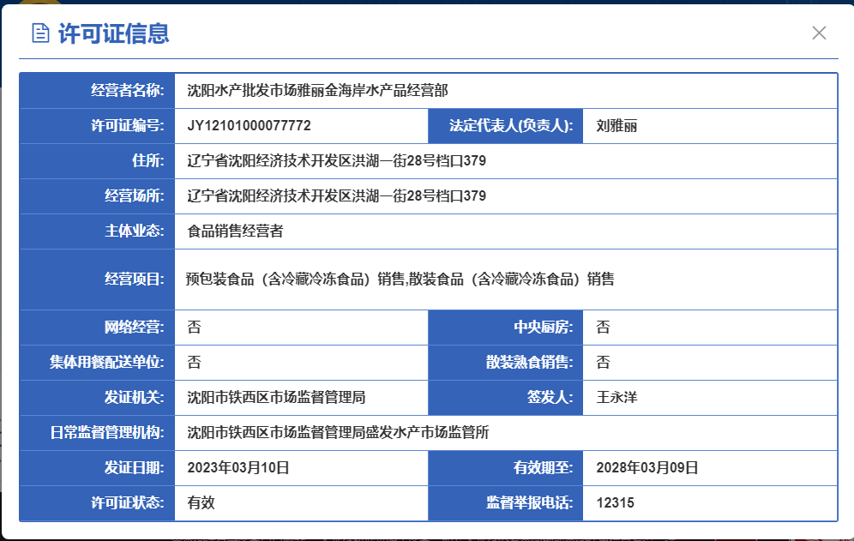The height and width of the screenshot is (541, 854).
Task: Click the issue date 2023年03月10日
Action: pyautogui.click(x=238, y=468)
